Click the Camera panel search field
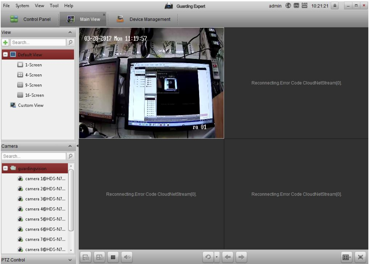This screenshot has width=369, height=264. point(34,157)
